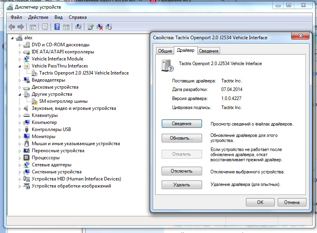The height and width of the screenshot is (233, 317).
Task: Click the Мыши mouse icon
Action: [x=27, y=144]
